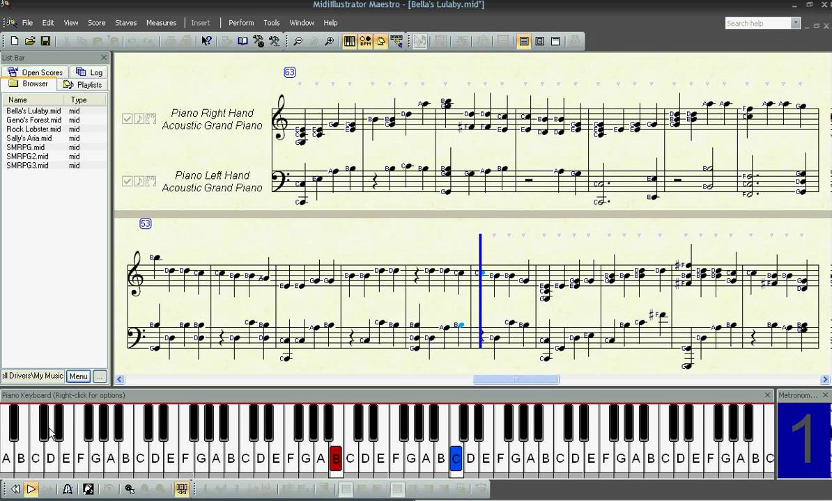This screenshot has height=501, width=832.
Task: Close the Piano Keyboard panel
Action: click(767, 395)
